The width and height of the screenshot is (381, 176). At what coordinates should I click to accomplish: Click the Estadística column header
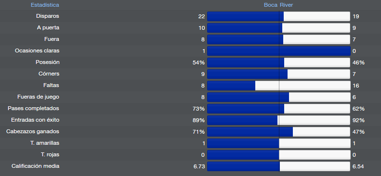(45, 5)
